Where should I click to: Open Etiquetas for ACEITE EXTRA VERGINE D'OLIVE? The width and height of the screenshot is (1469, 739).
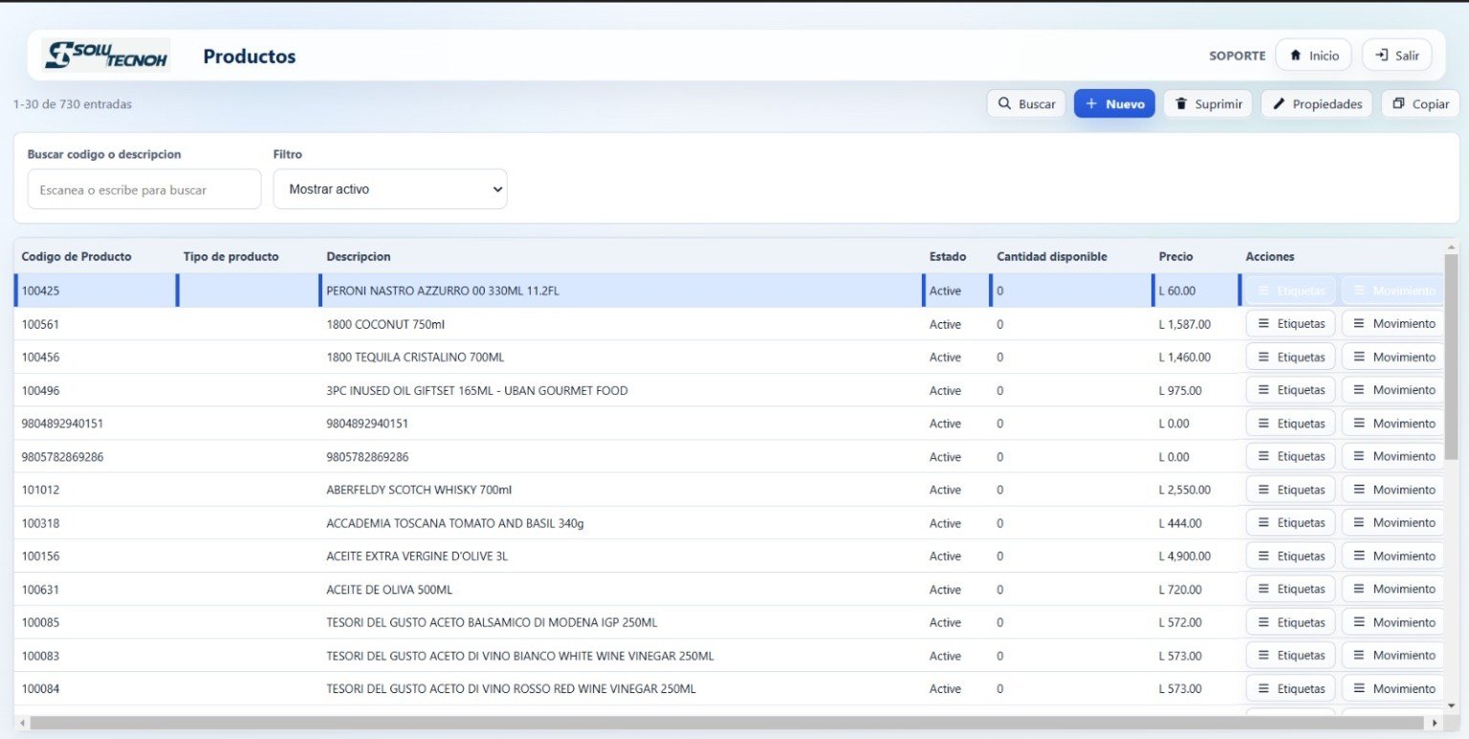(x=1291, y=555)
